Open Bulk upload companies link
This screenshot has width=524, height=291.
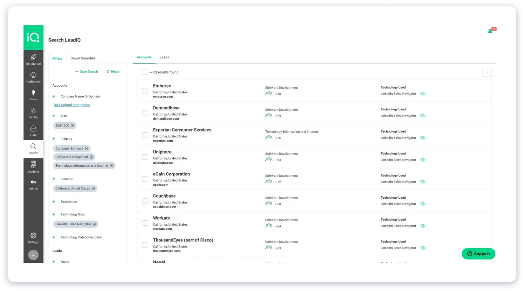[72, 105]
